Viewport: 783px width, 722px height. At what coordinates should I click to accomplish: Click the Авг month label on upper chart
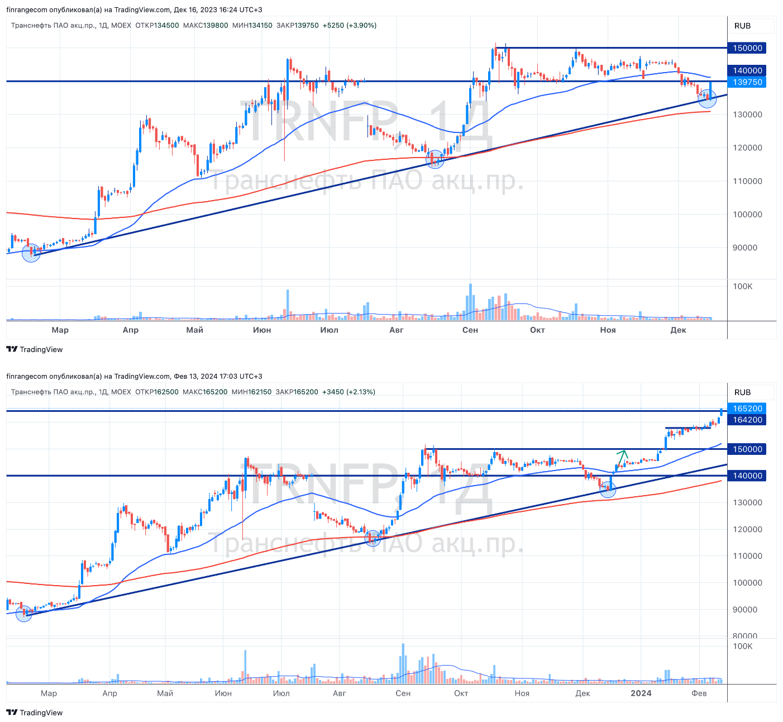click(x=396, y=330)
